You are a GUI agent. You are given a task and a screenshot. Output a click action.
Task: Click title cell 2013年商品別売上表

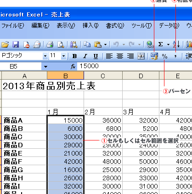click(x=49, y=86)
